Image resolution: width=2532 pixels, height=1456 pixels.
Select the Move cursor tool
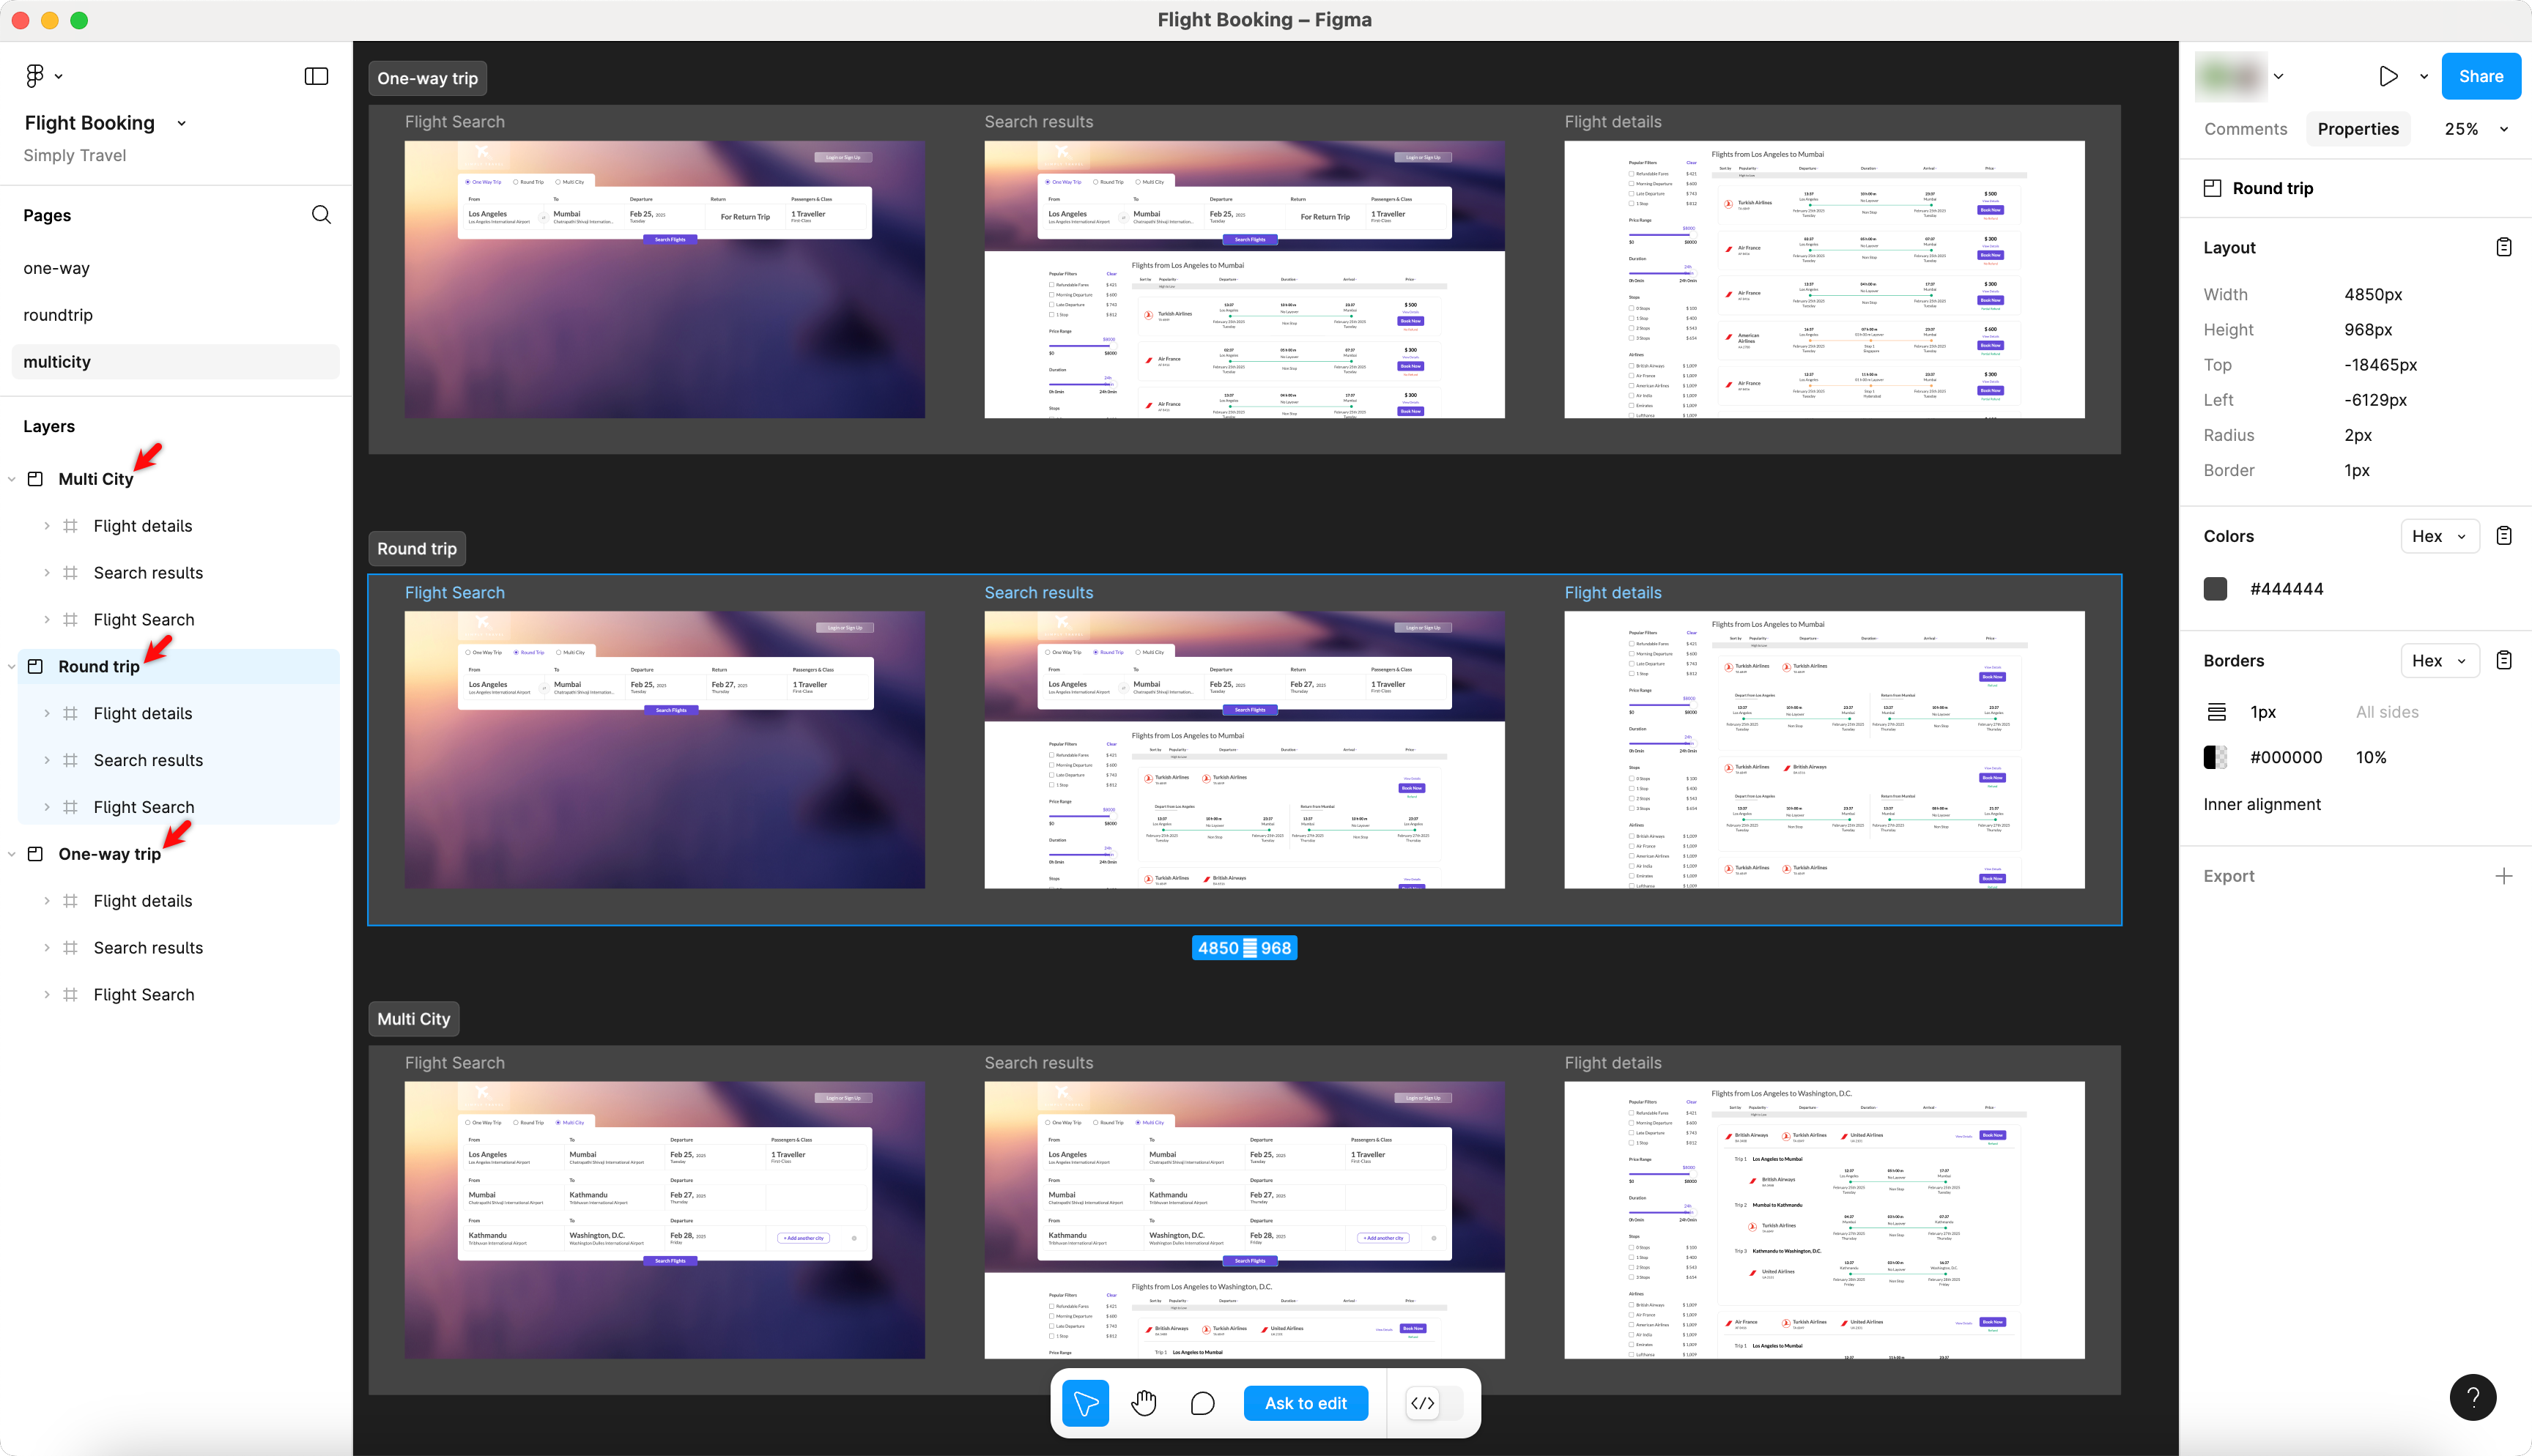tap(1085, 1403)
